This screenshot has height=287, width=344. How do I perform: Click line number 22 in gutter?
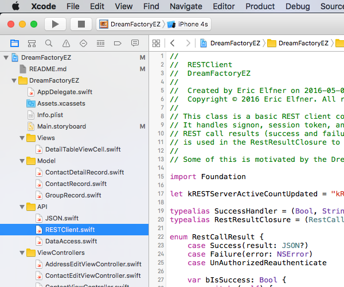(x=161, y=236)
